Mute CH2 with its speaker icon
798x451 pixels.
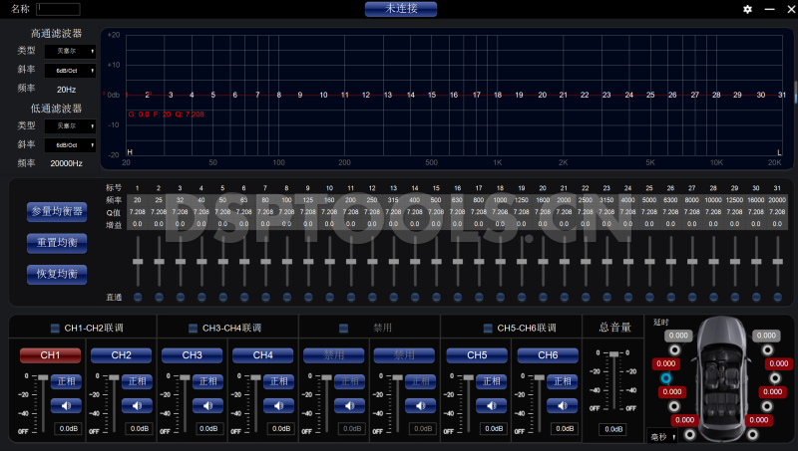pyautogui.click(x=137, y=405)
